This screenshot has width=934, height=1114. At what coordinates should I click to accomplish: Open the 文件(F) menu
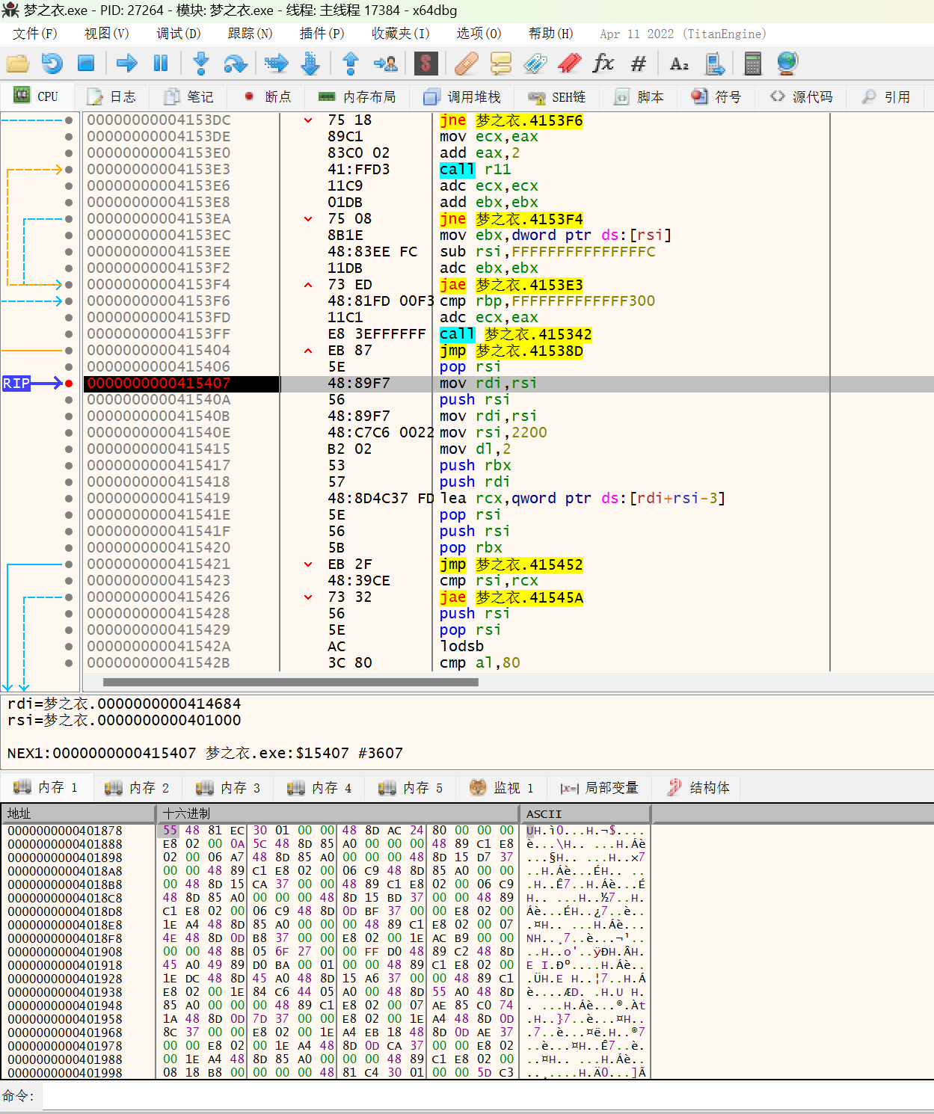pos(35,34)
